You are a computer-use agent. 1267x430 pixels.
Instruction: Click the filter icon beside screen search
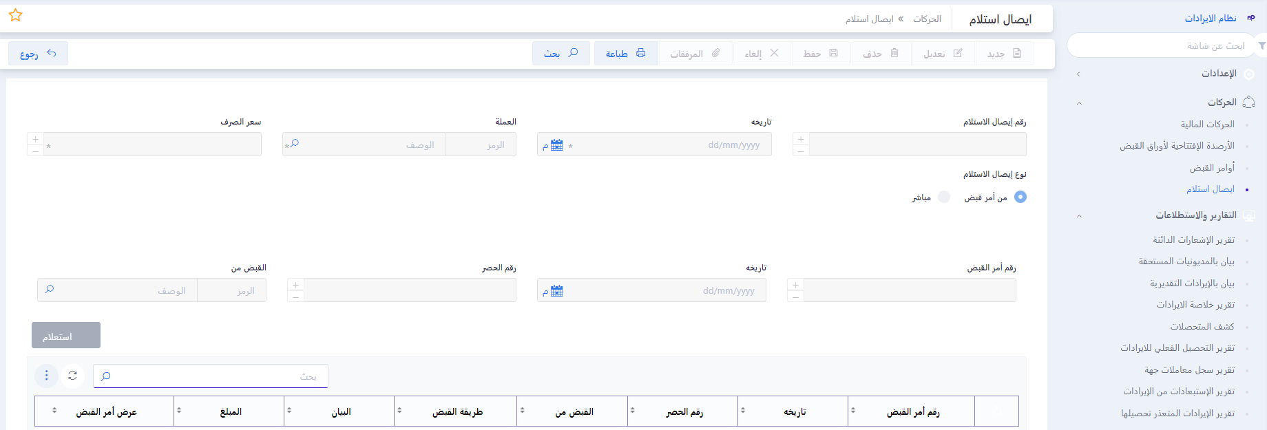1261,45
